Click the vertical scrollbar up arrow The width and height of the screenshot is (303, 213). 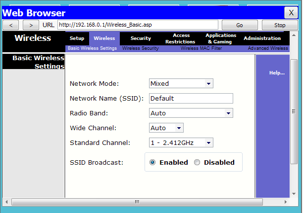294,35
